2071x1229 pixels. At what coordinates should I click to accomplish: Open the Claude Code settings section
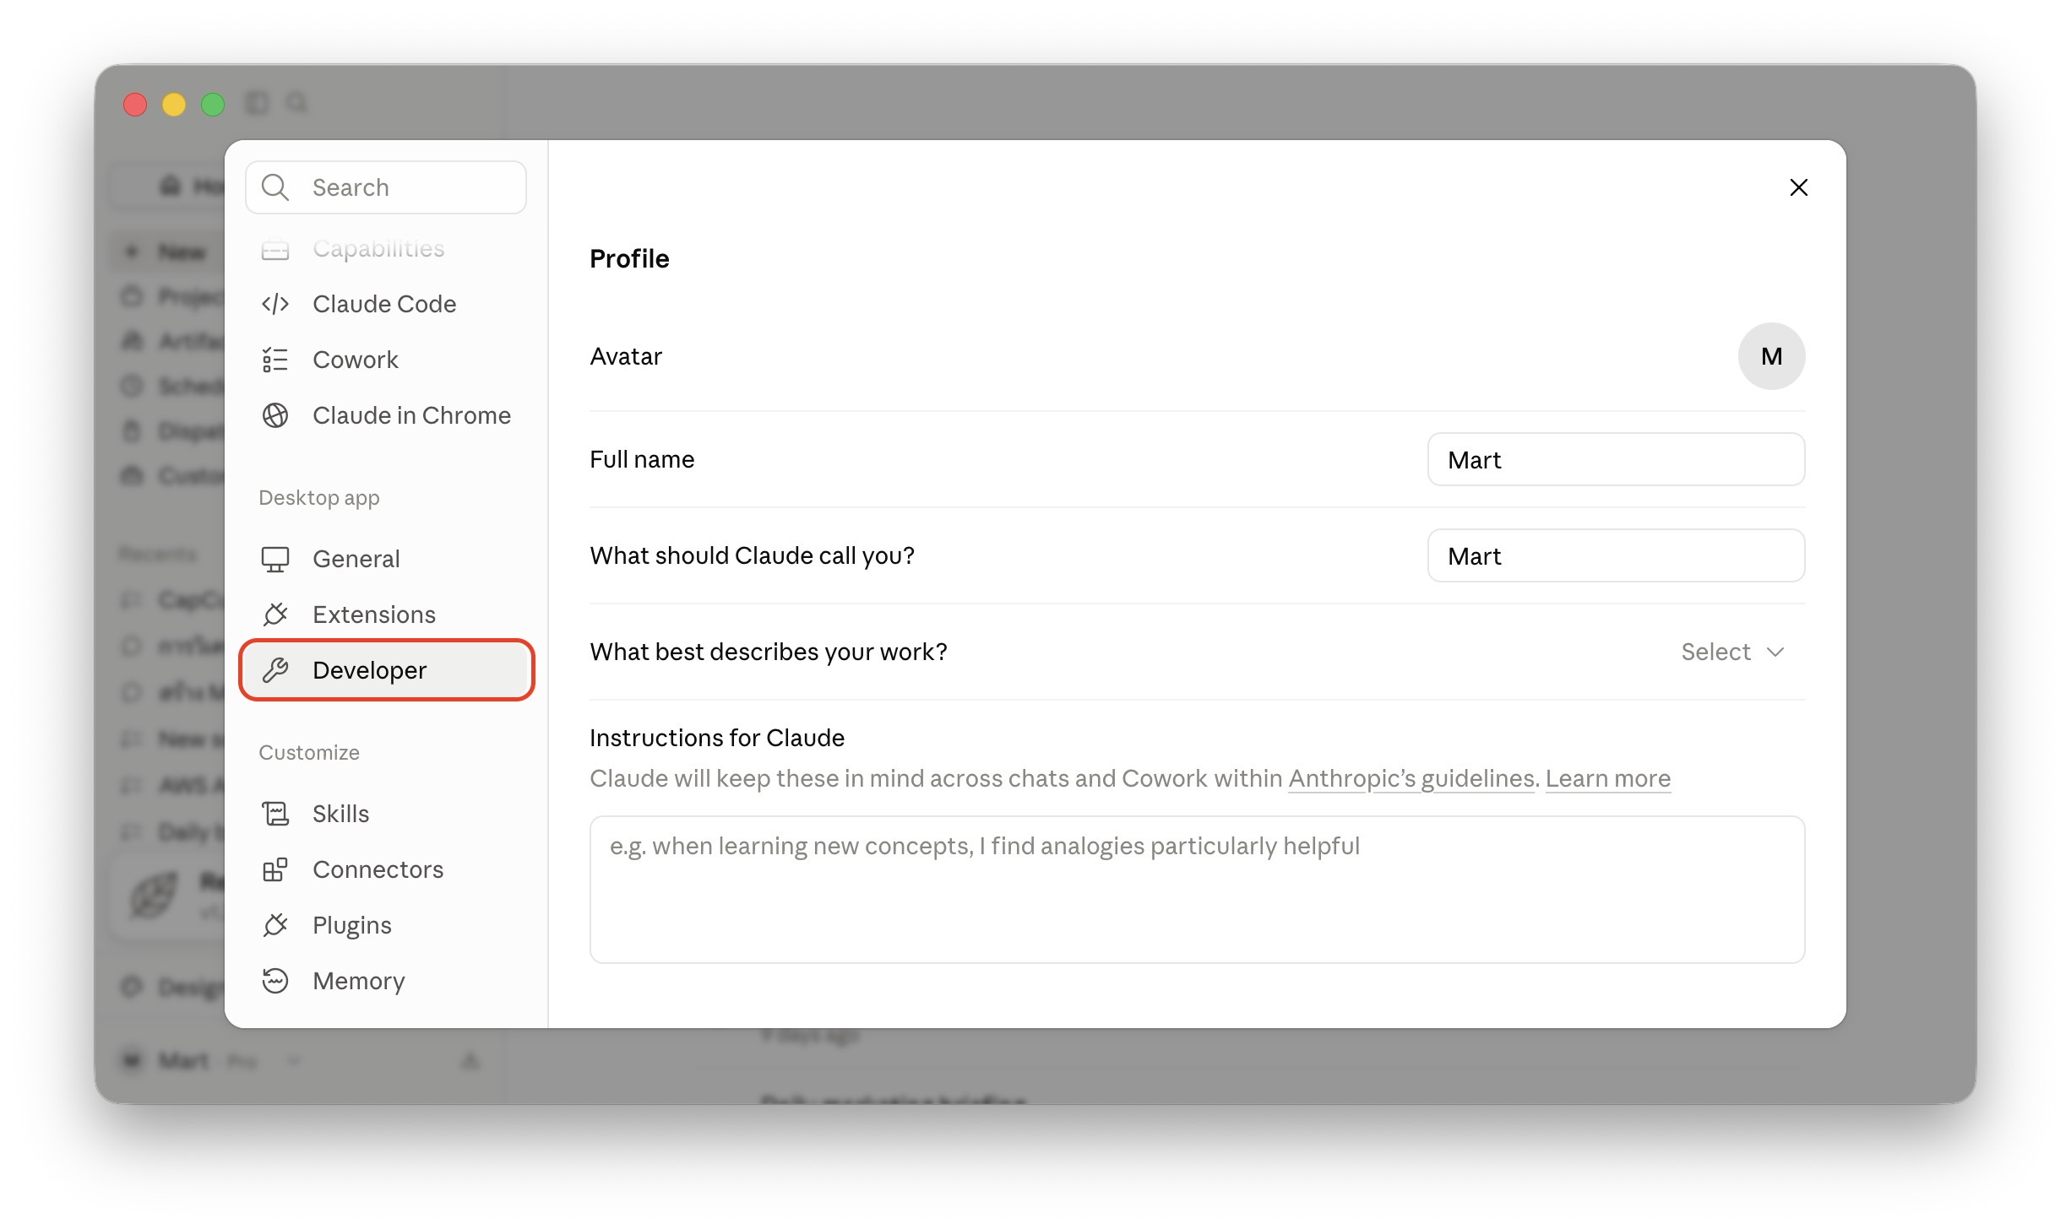coord(386,304)
